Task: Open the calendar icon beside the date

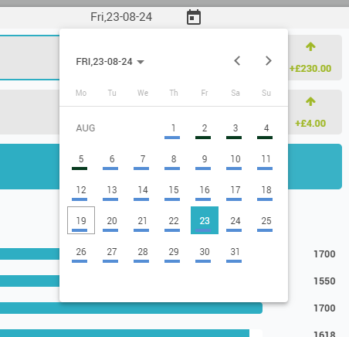Action: pos(194,17)
